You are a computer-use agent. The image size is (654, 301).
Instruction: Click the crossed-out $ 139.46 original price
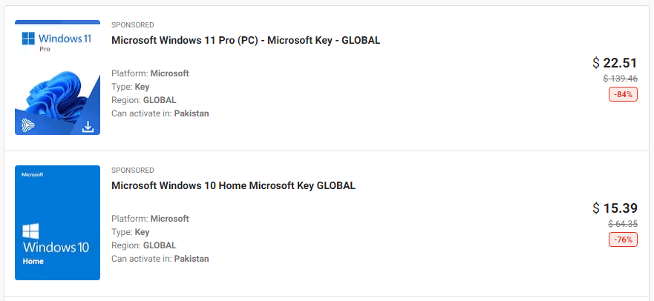[x=620, y=79]
